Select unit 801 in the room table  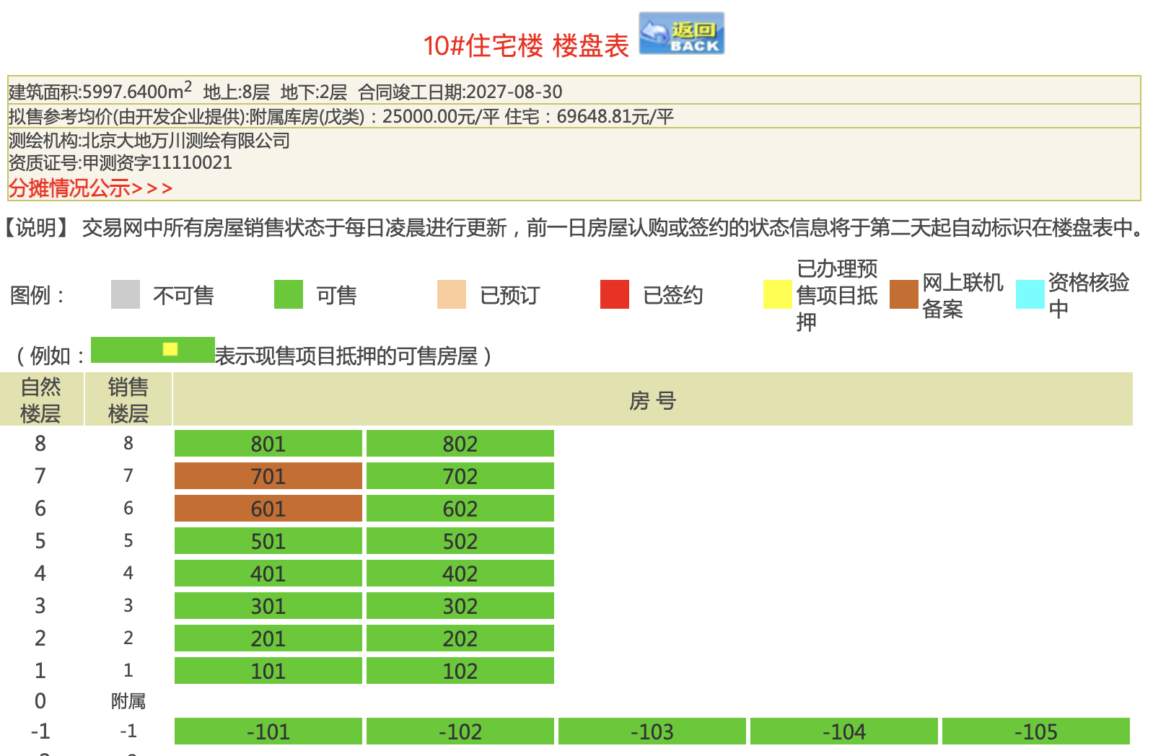pyautogui.click(x=268, y=444)
